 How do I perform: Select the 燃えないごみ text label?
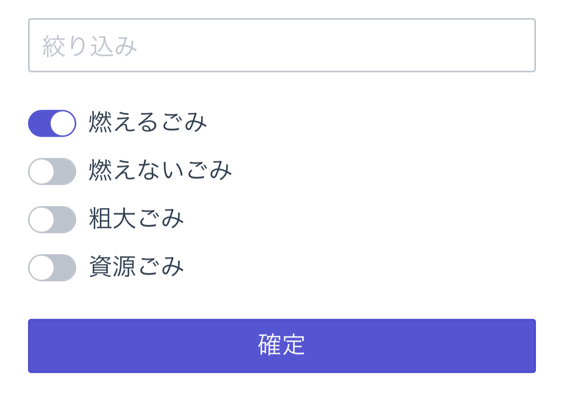pyautogui.click(x=160, y=171)
